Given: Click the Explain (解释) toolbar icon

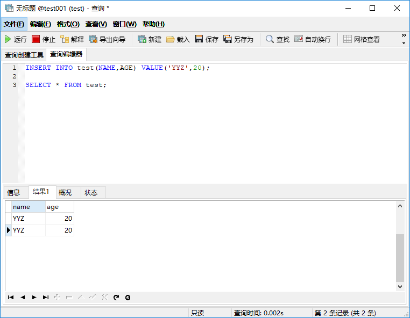Looking at the screenshot, I should (x=72, y=39).
